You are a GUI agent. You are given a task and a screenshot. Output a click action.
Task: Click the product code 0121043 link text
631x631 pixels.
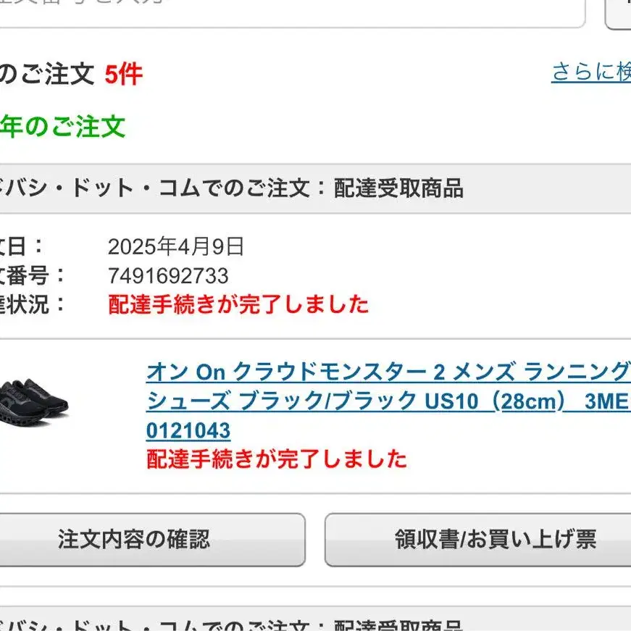click(x=188, y=431)
